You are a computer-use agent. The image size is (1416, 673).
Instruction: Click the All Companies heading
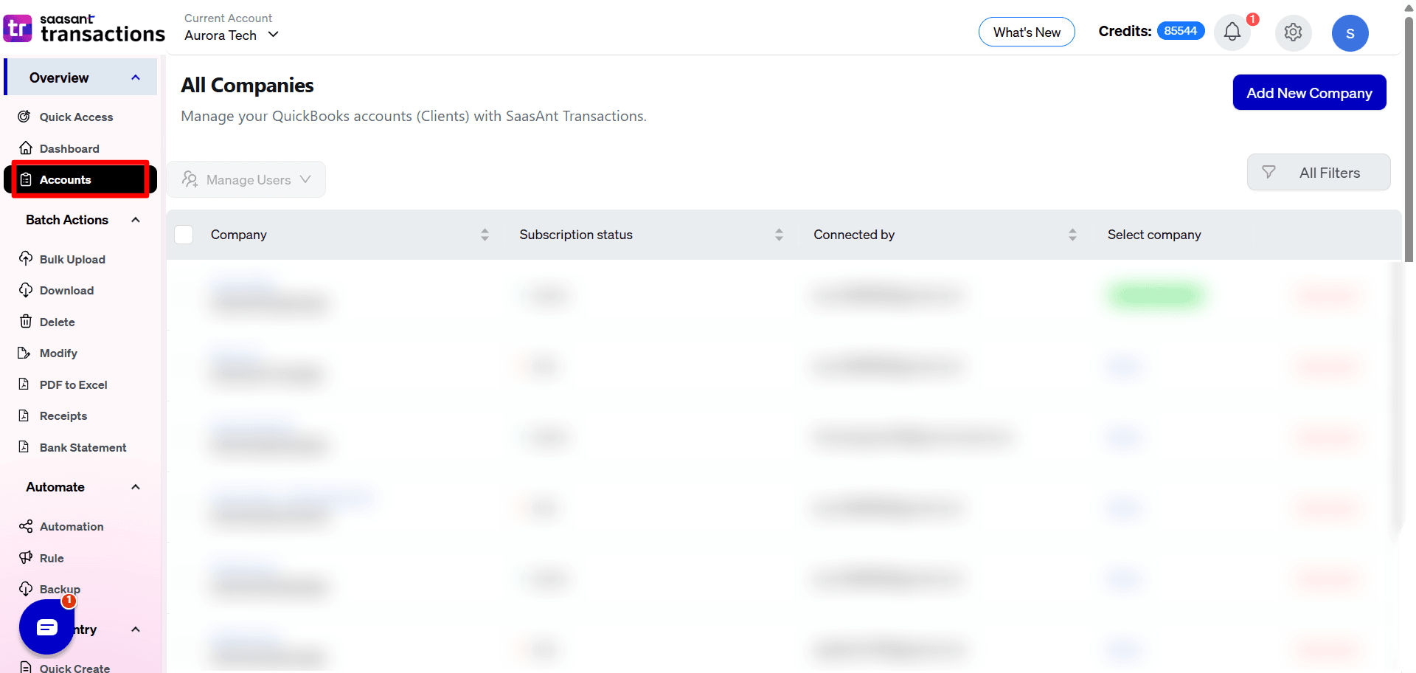click(x=247, y=86)
